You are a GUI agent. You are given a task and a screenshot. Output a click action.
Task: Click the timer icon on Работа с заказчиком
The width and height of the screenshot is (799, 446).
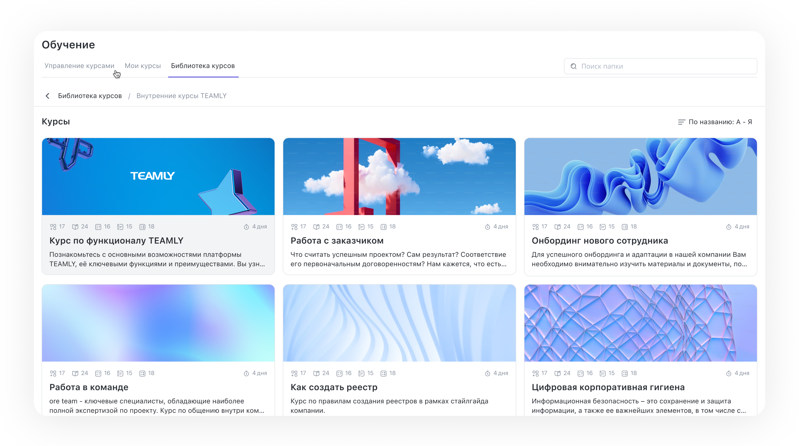coord(488,227)
